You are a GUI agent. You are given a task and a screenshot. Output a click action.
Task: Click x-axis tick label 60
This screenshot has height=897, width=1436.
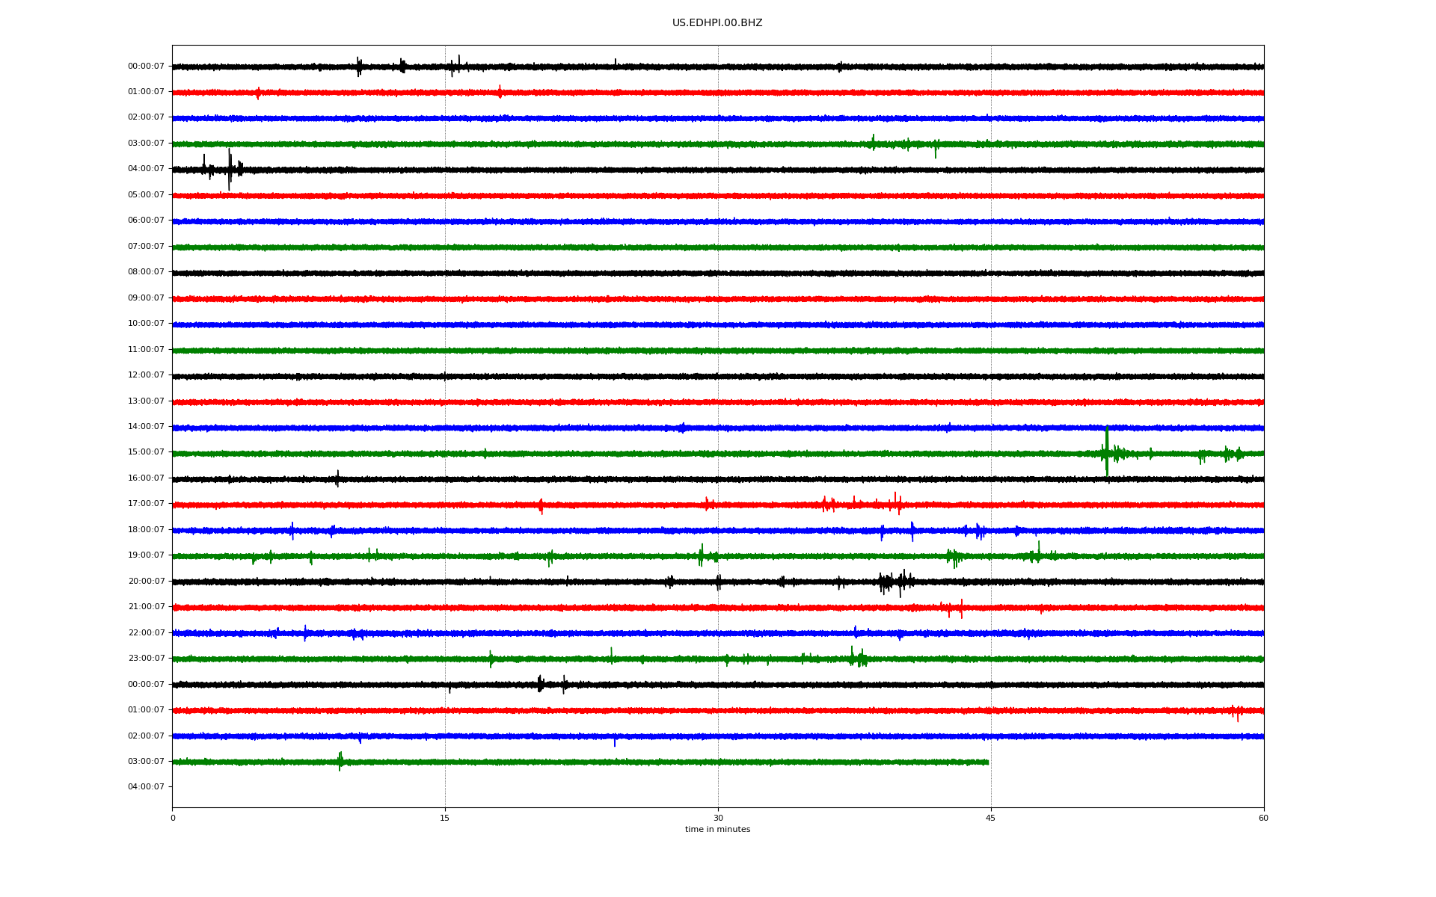(x=1263, y=818)
